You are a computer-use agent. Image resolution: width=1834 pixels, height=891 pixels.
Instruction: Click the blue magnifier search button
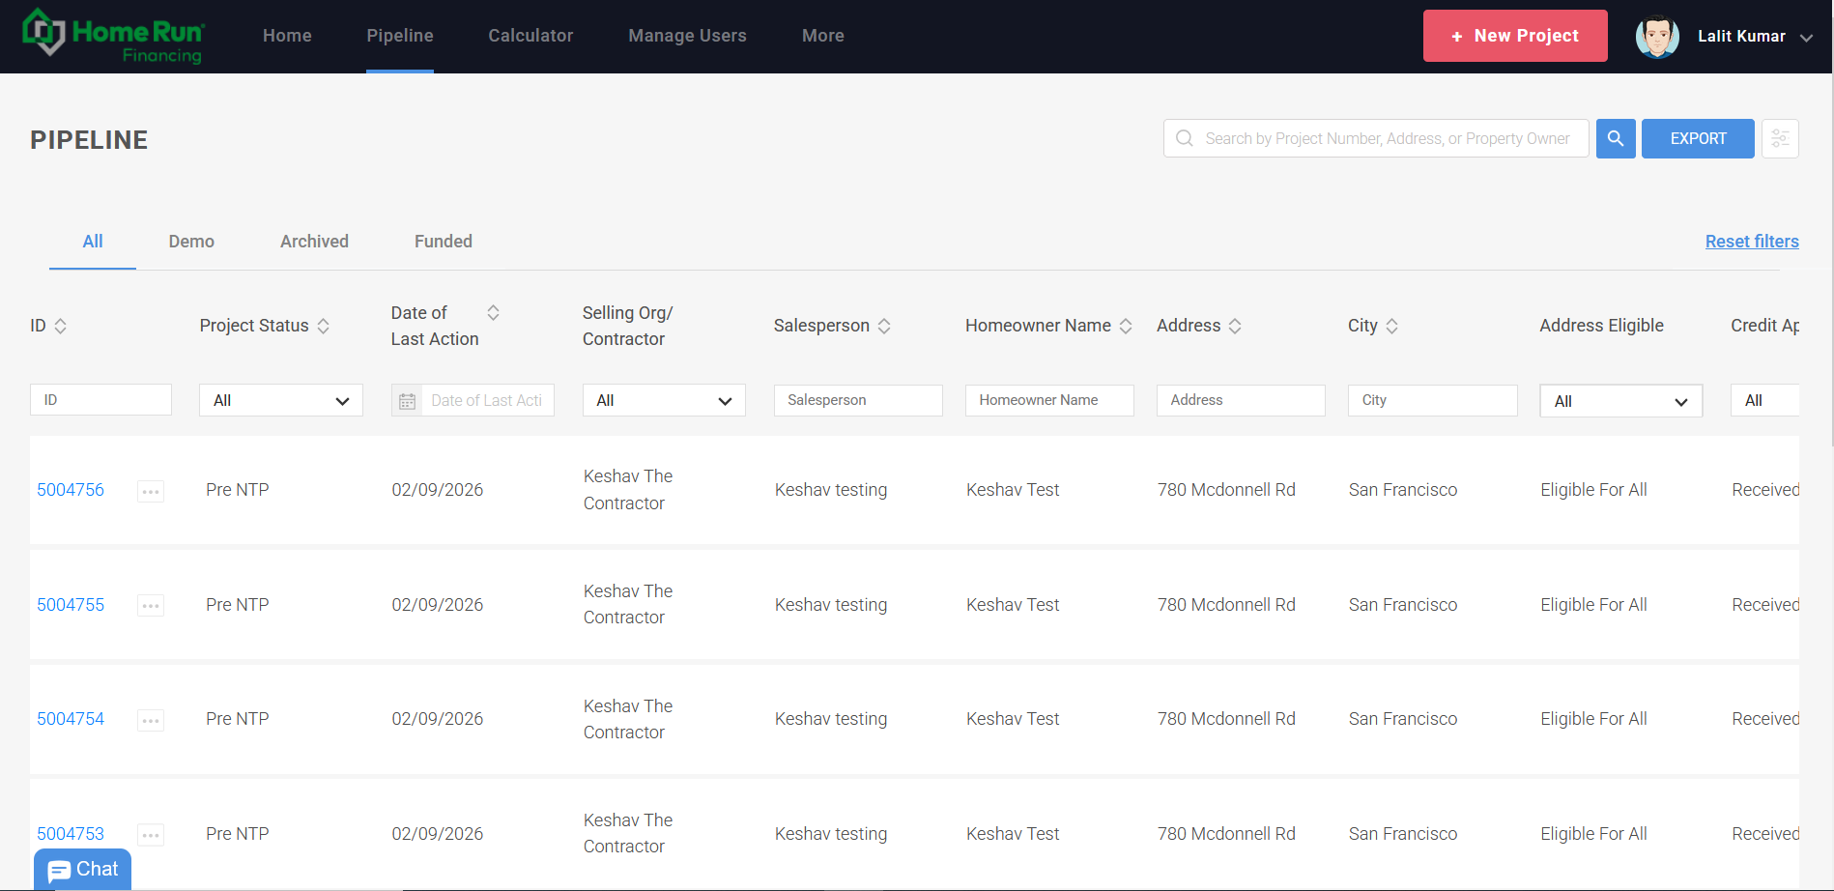[x=1615, y=139]
